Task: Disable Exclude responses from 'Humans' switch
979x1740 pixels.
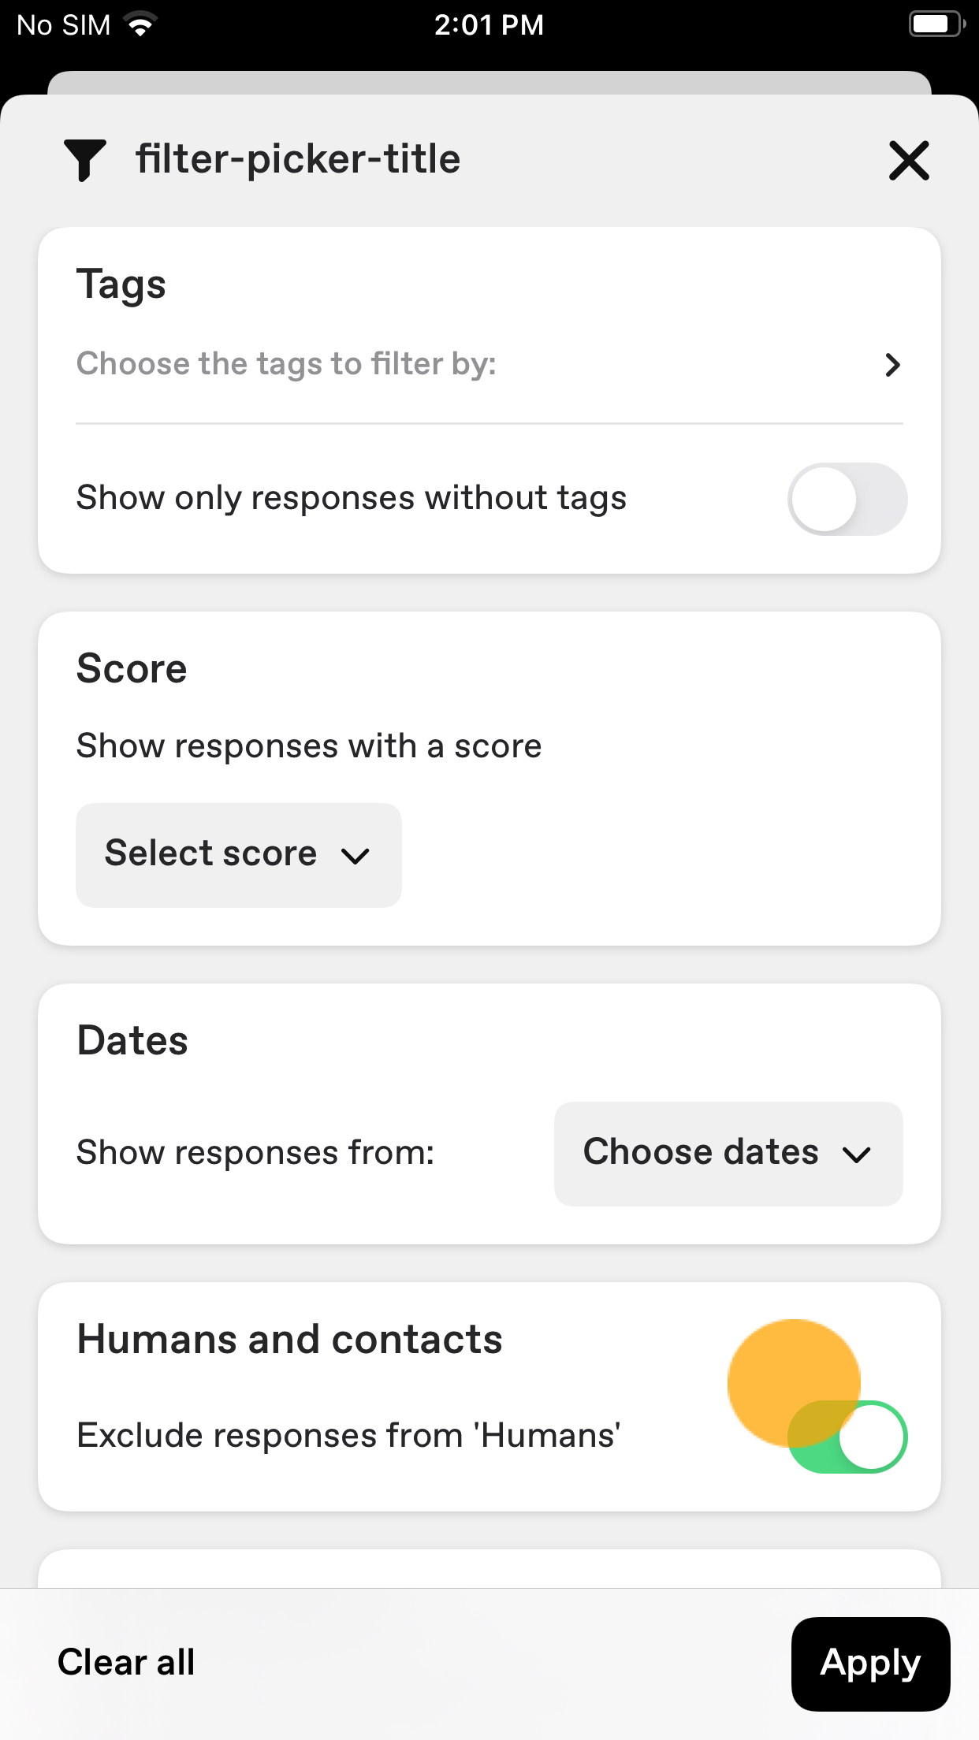Action: pyautogui.click(x=847, y=1437)
